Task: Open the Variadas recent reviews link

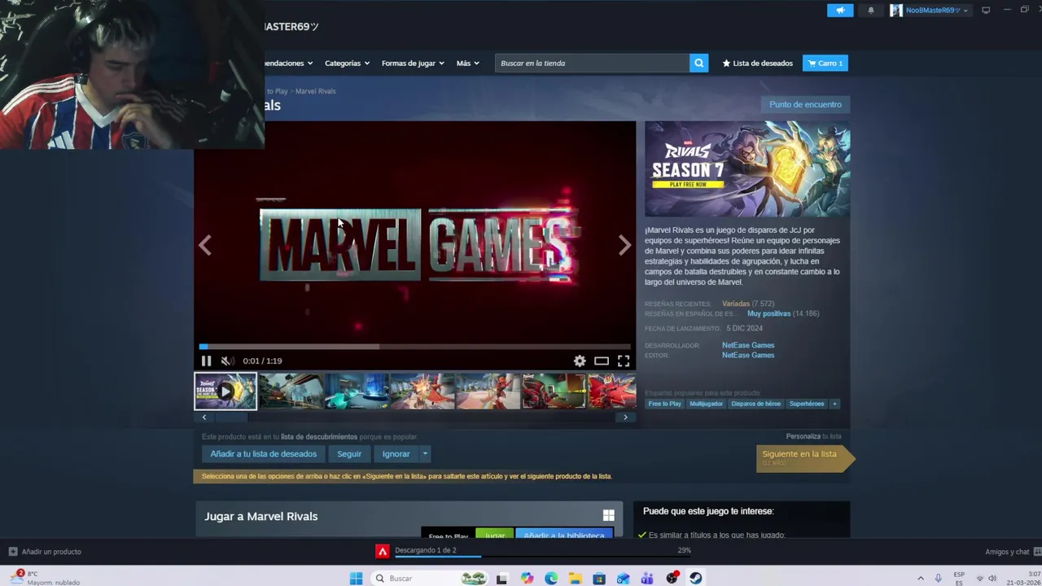Action: [x=736, y=304]
